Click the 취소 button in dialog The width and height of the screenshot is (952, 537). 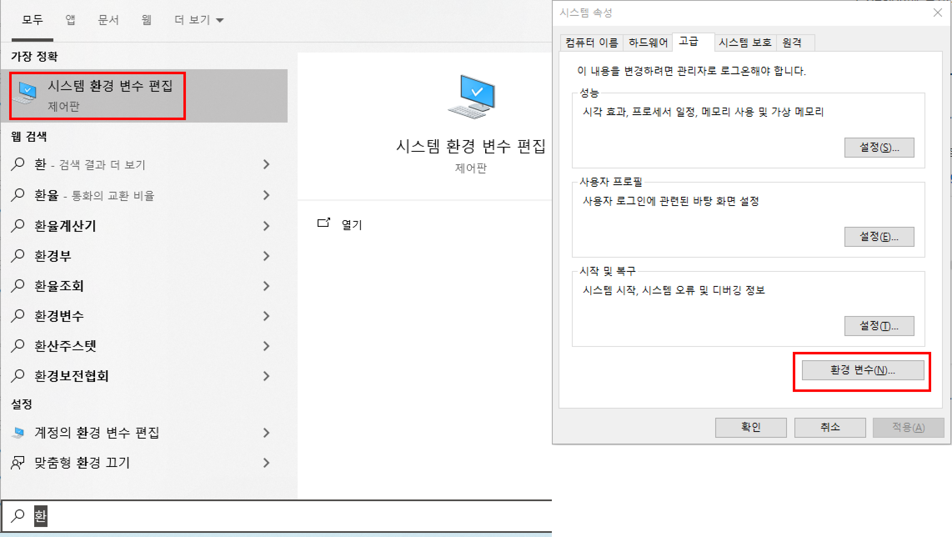[x=829, y=427]
